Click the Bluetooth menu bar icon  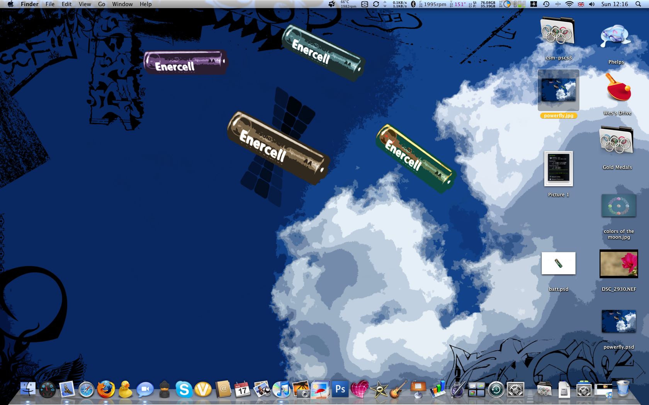pos(413,4)
